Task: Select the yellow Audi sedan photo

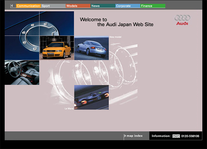Action: (57, 48)
